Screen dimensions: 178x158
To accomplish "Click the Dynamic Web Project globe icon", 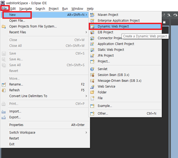I will click(x=92, y=26).
